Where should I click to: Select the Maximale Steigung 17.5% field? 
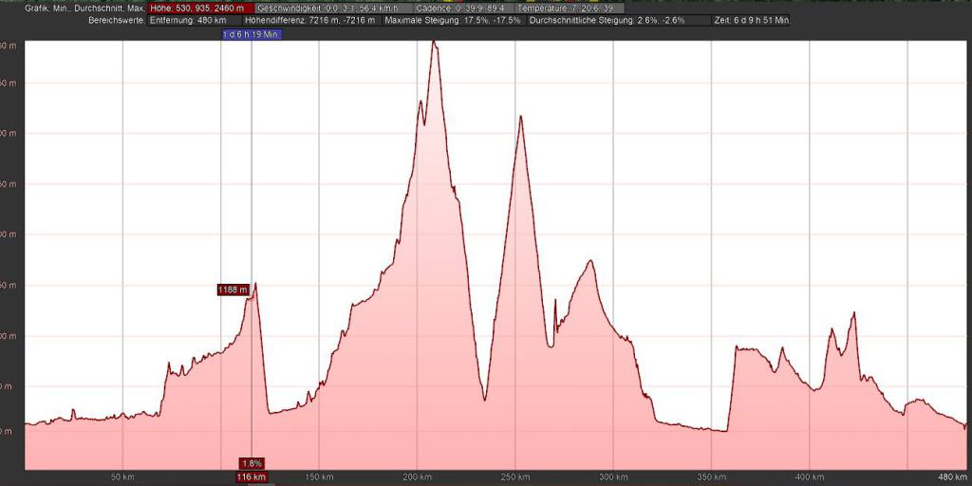(x=453, y=20)
